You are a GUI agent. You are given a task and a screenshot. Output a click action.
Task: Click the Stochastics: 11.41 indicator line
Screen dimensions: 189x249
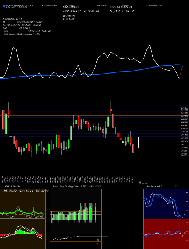point(12,19)
